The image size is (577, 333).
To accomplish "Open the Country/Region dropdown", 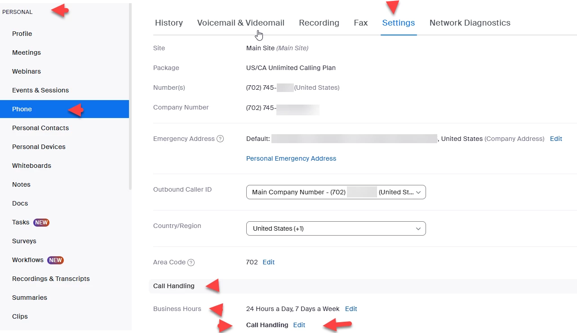I will click(336, 228).
